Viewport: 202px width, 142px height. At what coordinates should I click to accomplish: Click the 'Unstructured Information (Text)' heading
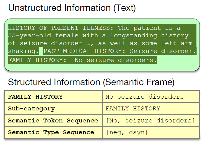pyautogui.click(x=72, y=8)
